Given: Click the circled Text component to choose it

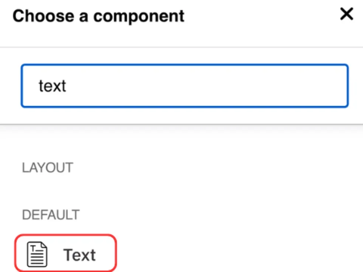Looking at the screenshot, I should tap(65, 253).
